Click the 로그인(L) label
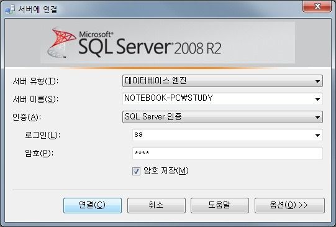 click(42, 136)
